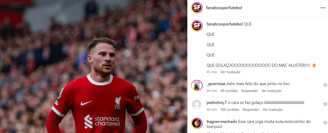Image resolution: width=328 pixels, height=133 pixels.
Task: Reply to _gcorreiaa's comment via Responder
Action: click(x=250, y=91)
